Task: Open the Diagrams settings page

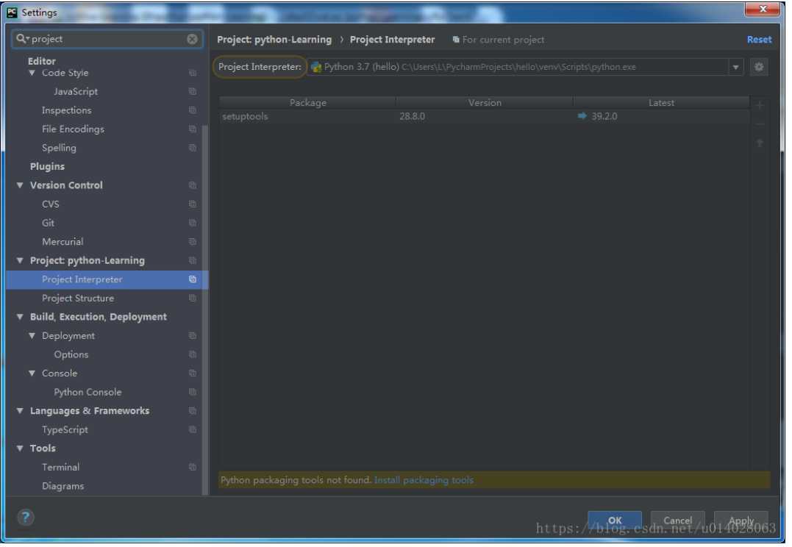Action: coord(63,486)
